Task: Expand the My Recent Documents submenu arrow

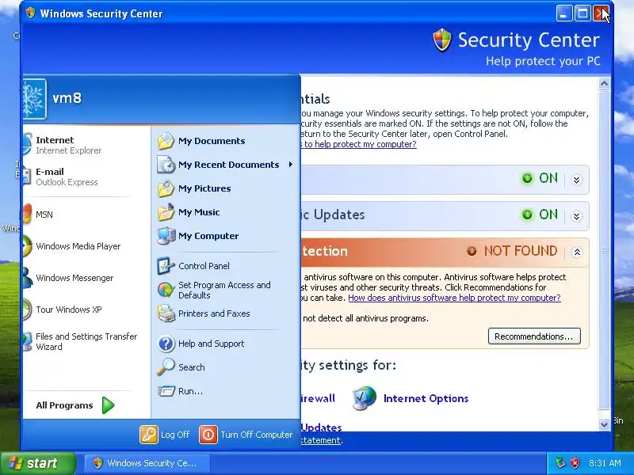Action: (290, 165)
